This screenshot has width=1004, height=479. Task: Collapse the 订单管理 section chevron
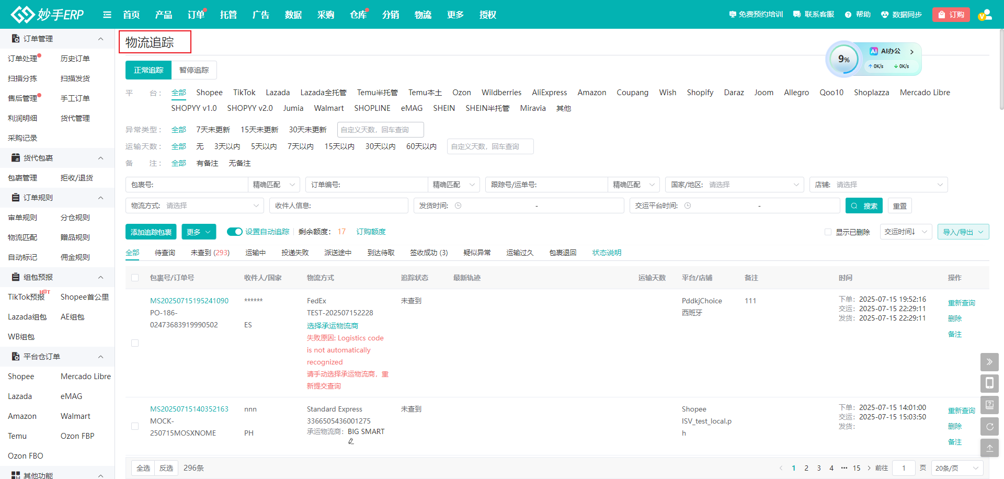point(101,39)
